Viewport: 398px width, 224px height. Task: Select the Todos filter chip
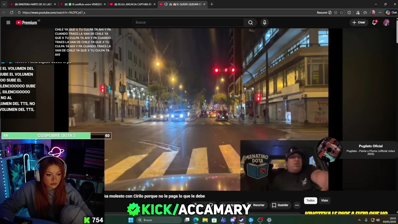[311, 200]
